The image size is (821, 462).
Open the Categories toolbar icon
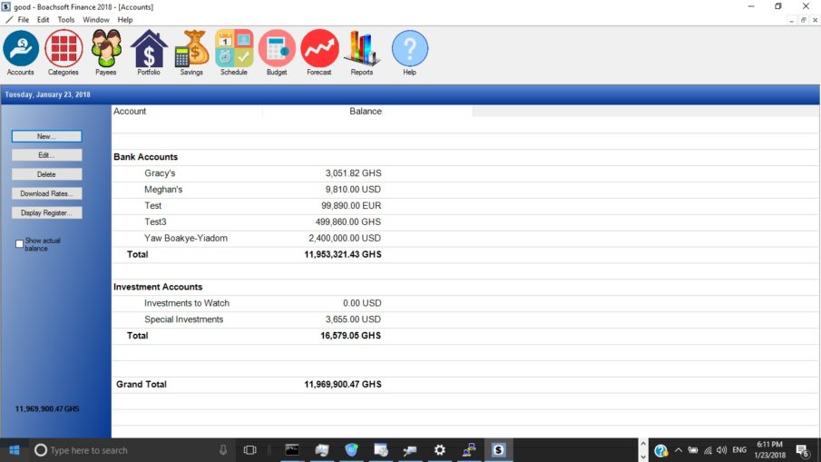[x=64, y=48]
